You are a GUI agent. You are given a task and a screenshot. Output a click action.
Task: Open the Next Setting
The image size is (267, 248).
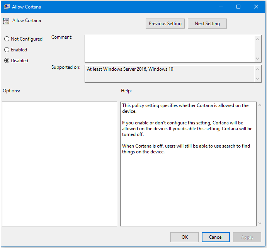click(207, 24)
